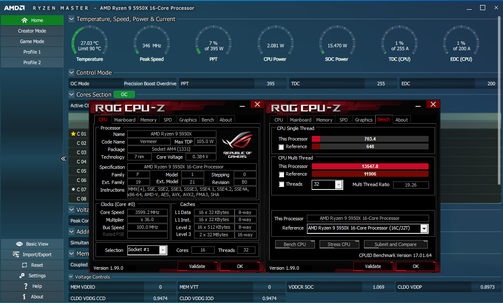Click the Help question mark icon
Viewport: 503px width, 303px height.
point(26,286)
